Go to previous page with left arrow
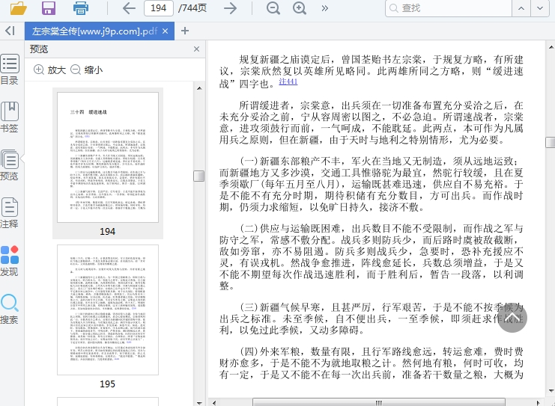This screenshot has height=406, width=555. (x=129, y=8)
